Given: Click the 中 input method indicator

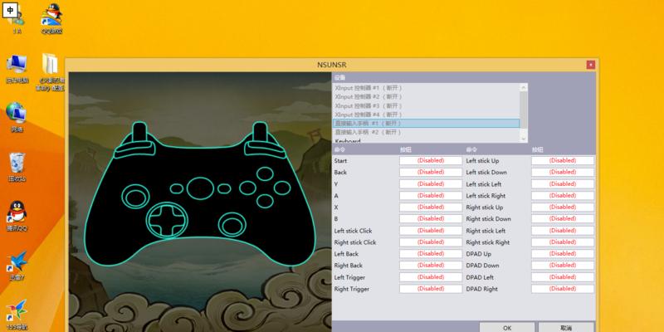Looking at the screenshot, I should click(x=10, y=10).
